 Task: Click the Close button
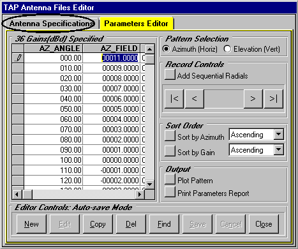tap(264, 224)
